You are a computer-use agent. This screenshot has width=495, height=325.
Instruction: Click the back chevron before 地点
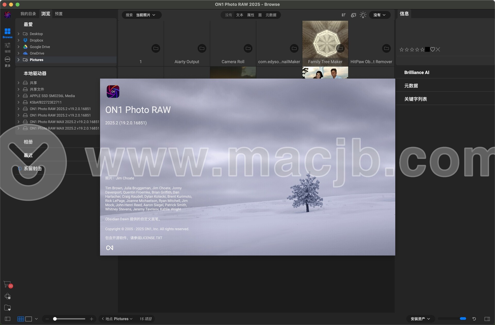(x=103, y=319)
